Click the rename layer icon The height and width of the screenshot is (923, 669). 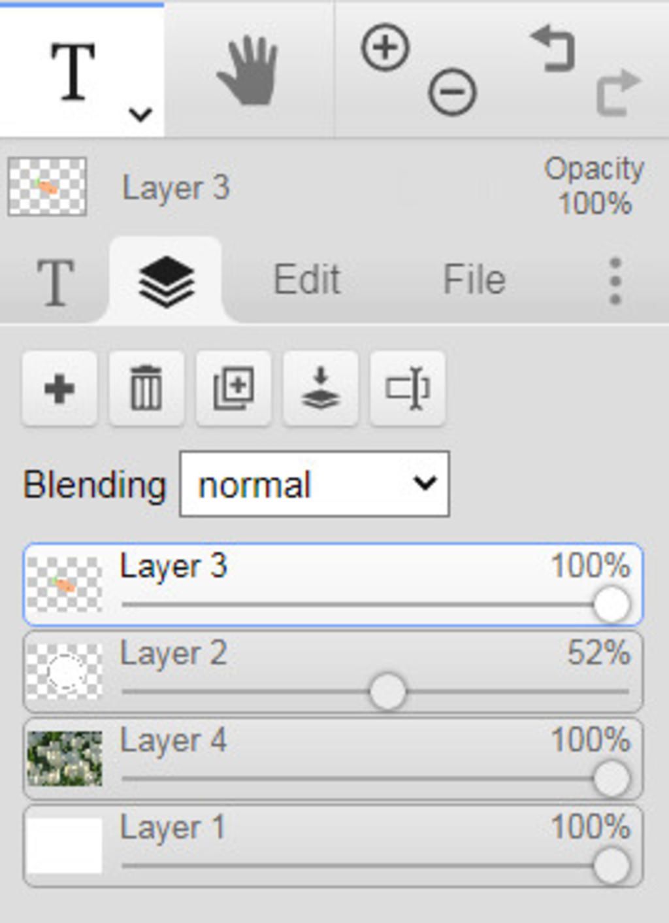pos(407,389)
